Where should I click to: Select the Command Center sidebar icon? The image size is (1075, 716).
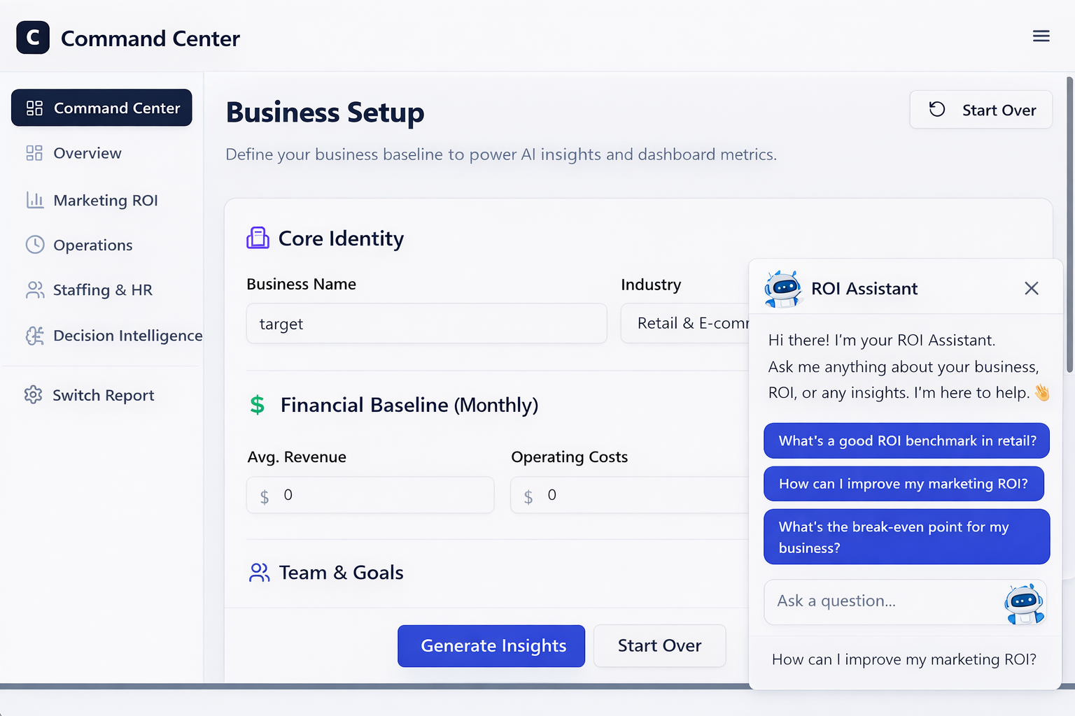(33, 108)
